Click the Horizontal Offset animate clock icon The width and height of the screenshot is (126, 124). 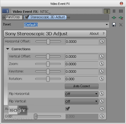point(102,41)
